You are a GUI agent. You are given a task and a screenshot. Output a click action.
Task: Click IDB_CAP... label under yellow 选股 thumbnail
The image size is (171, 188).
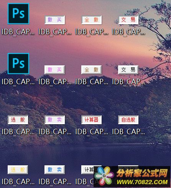click(18, 182)
